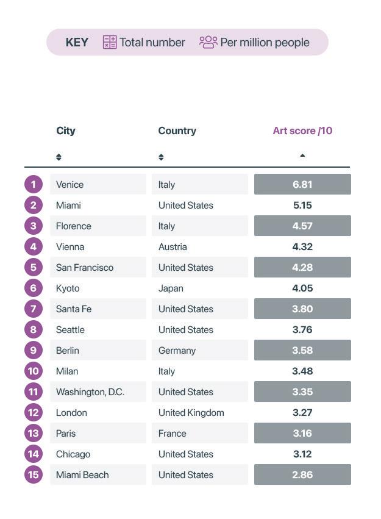Click the United Kingdom country cell
Viewport: 381px width, 519px height.
click(199, 412)
